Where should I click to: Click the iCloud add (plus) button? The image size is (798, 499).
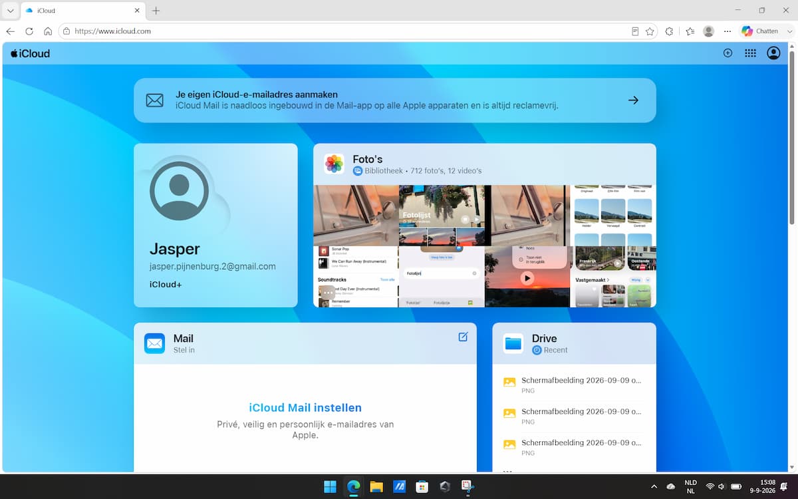point(728,53)
